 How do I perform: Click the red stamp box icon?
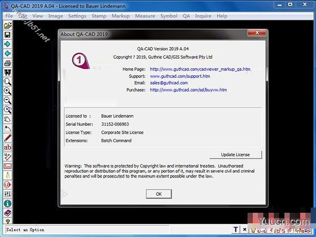coord(8,166)
